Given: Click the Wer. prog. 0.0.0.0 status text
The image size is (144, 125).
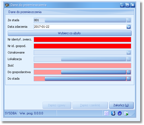Looking at the screenshot, I should 31,113.
